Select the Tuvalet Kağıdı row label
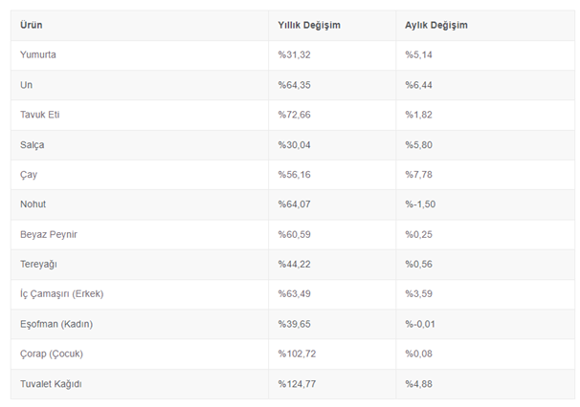The width and height of the screenshot is (580, 407). click(51, 384)
